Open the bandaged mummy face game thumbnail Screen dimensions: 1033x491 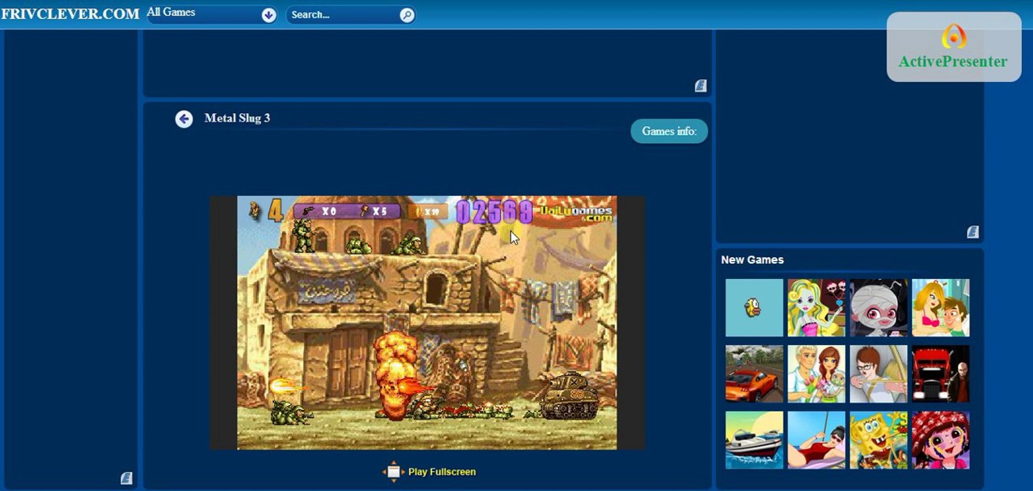pyautogui.click(x=878, y=308)
